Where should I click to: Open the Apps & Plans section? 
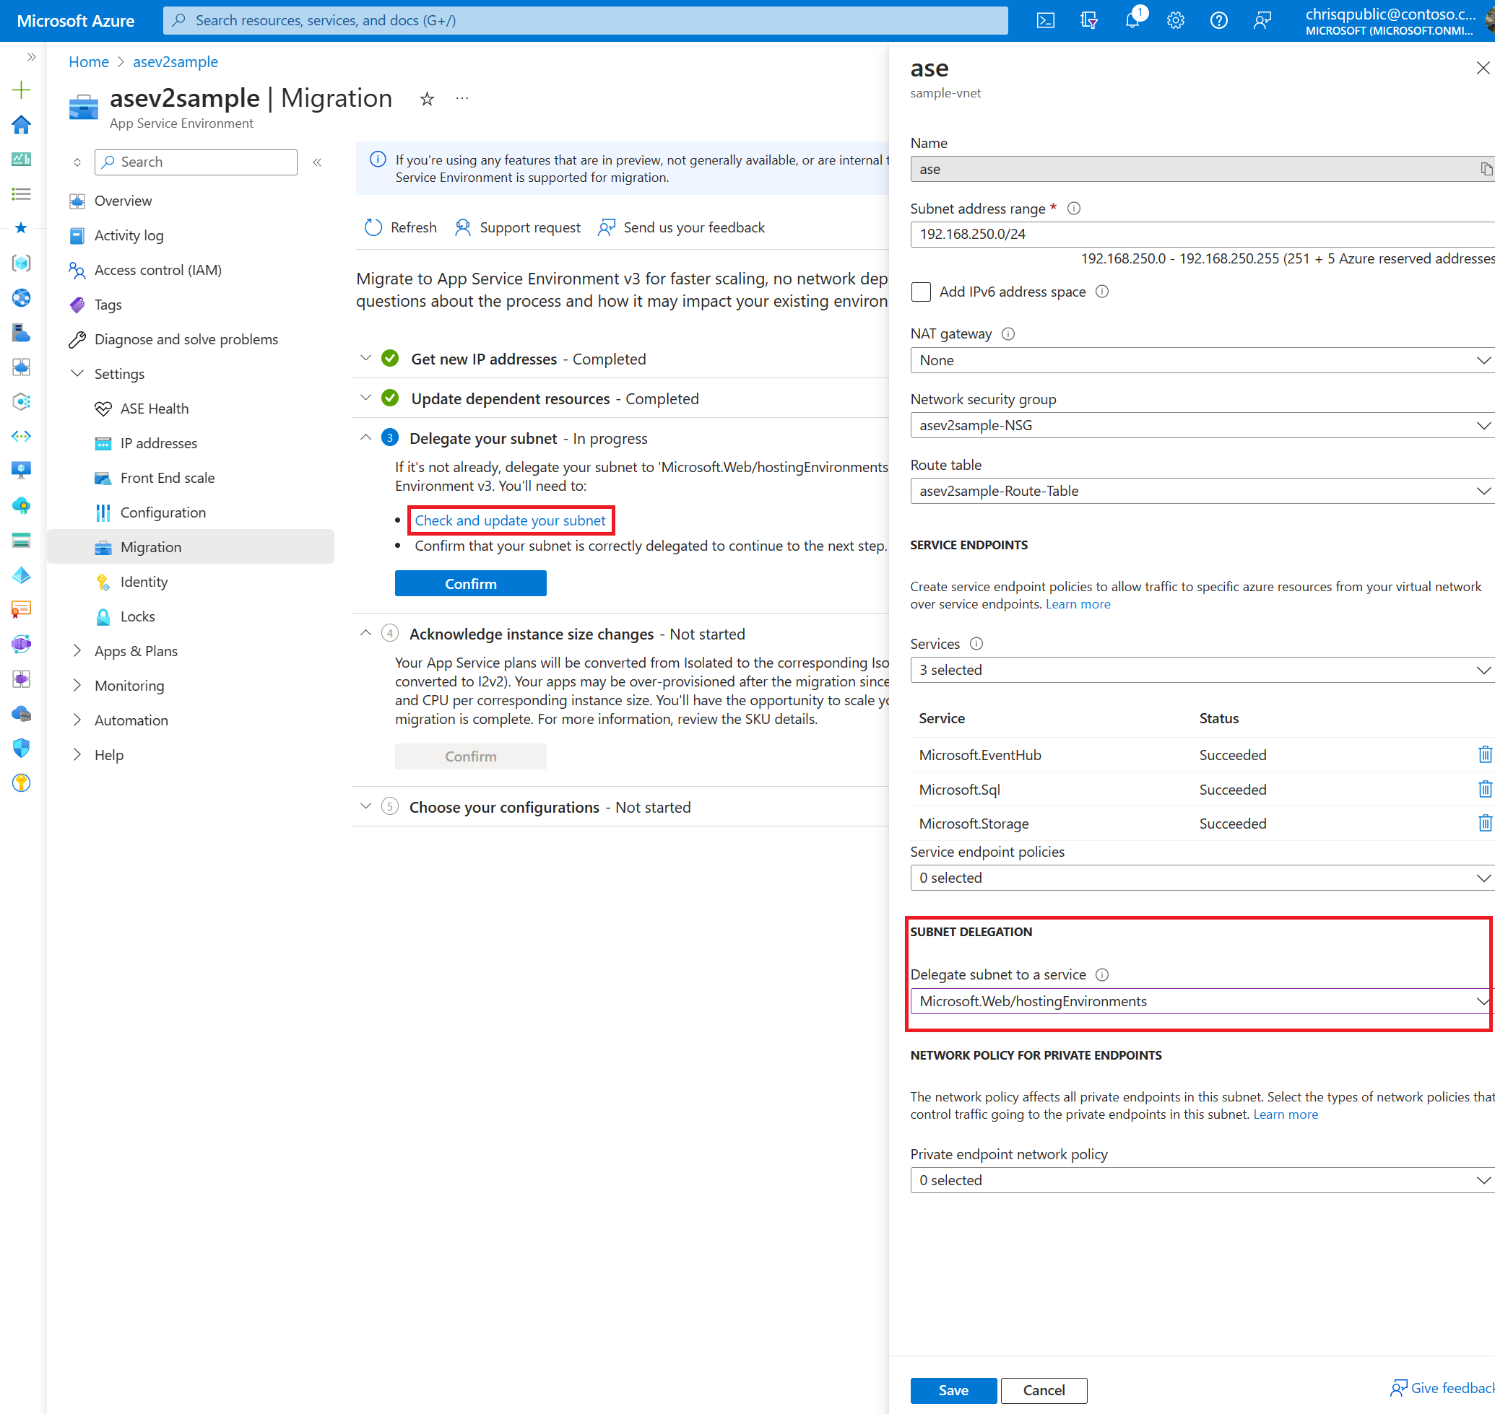(137, 650)
